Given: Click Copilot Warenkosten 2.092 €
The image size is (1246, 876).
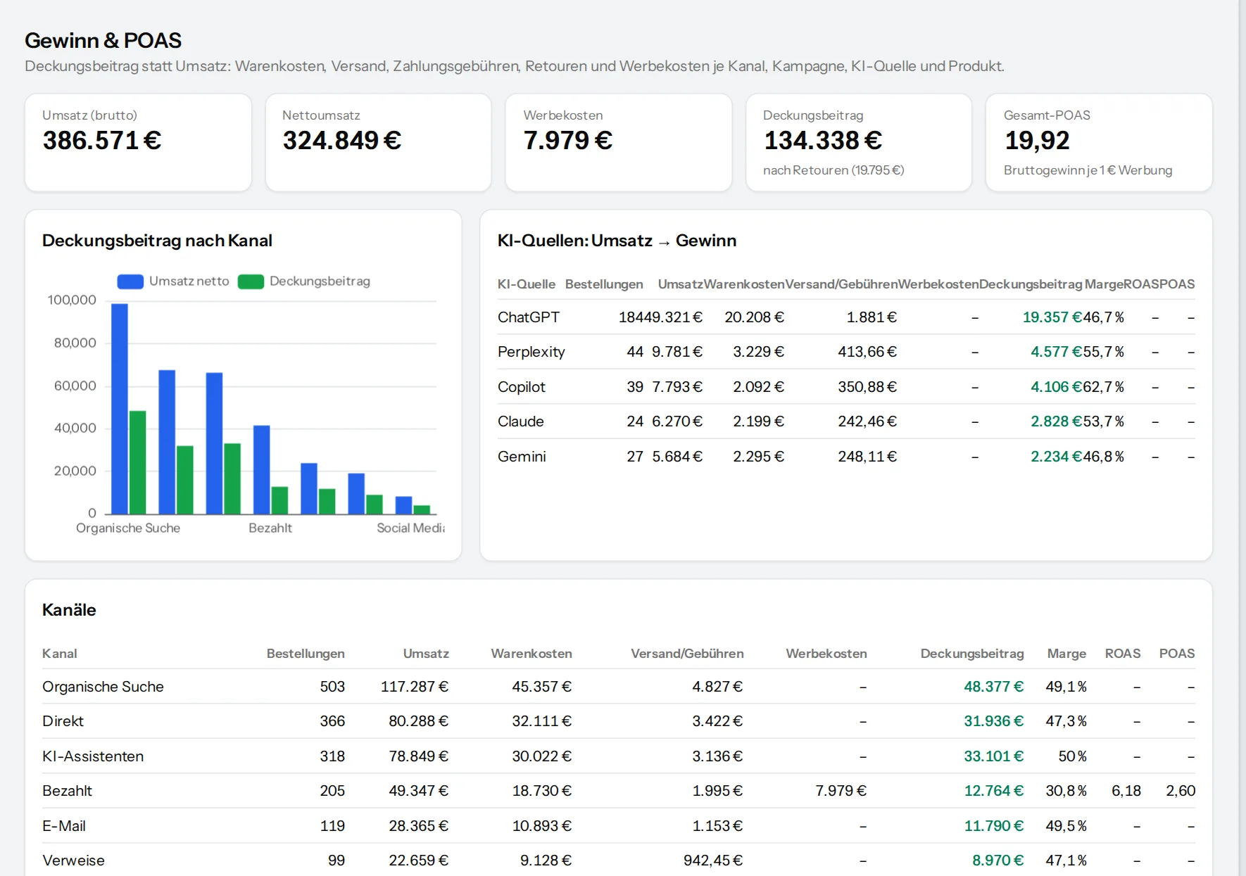Looking at the screenshot, I should 759,387.
